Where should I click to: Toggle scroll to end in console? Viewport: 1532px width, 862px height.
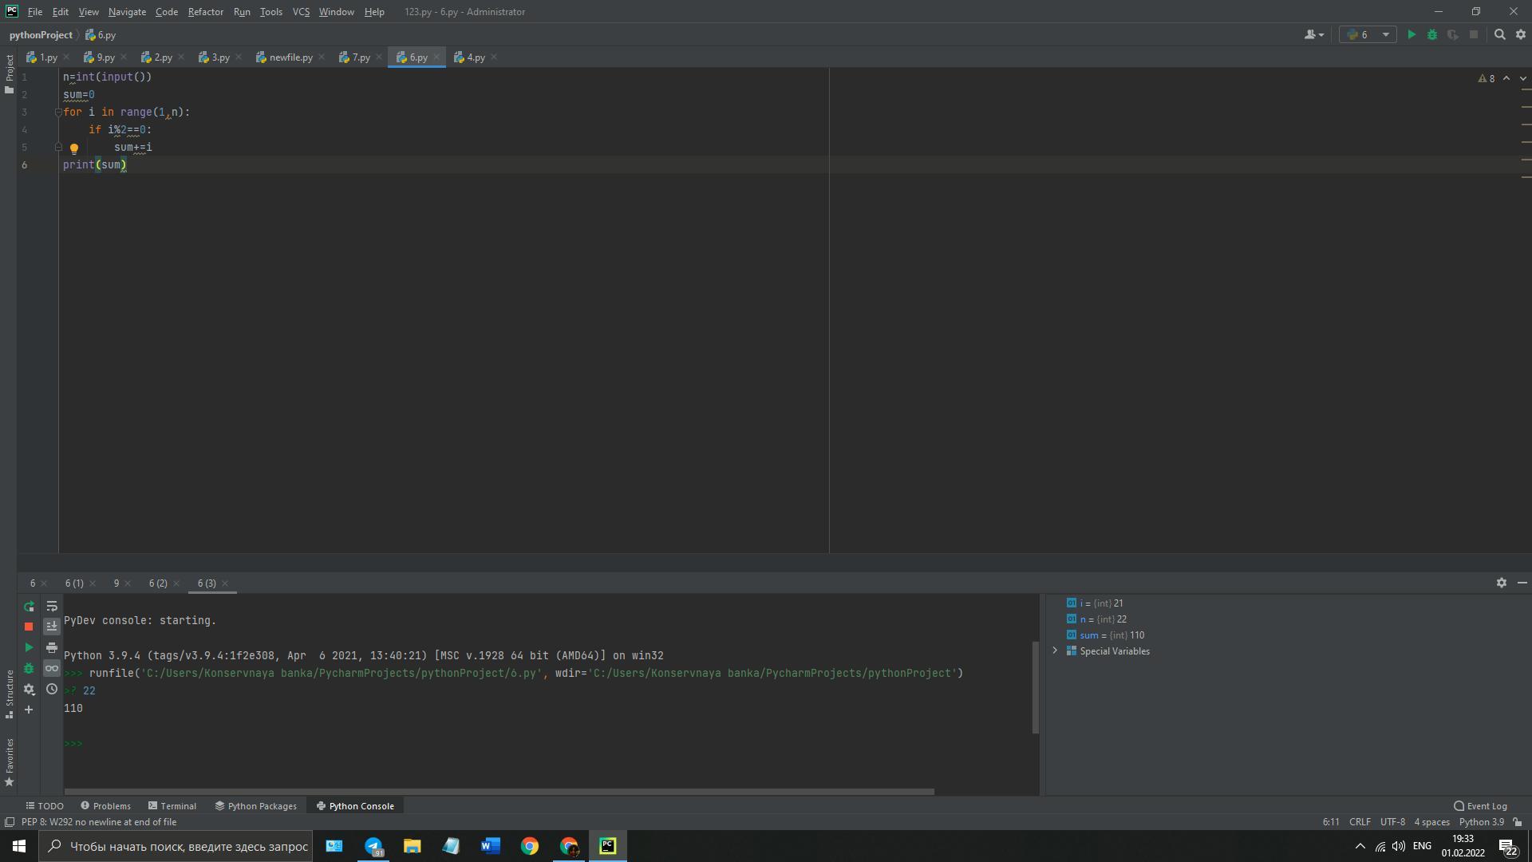pos(52,627)
